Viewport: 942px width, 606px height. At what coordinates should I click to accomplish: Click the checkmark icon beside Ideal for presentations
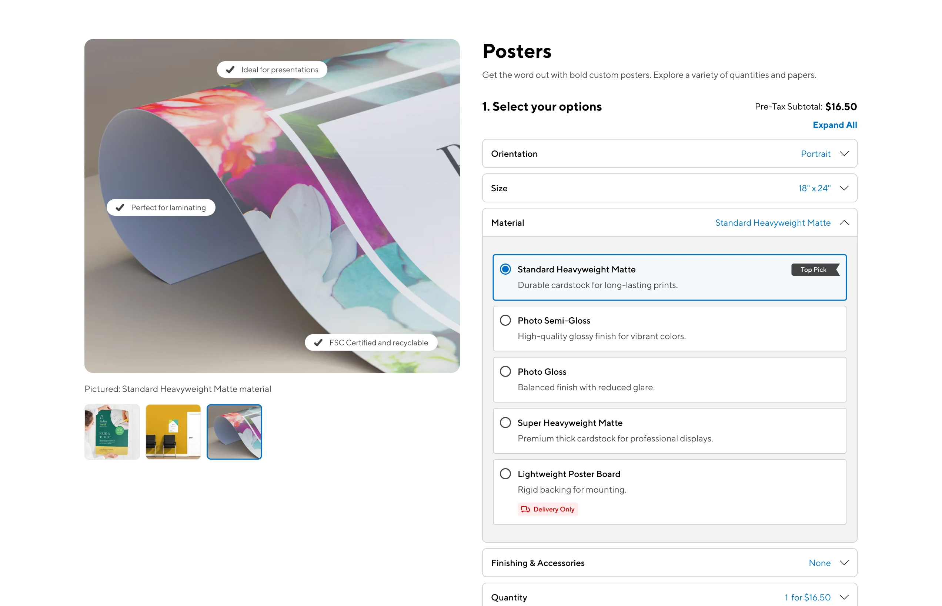click(230, 70)
